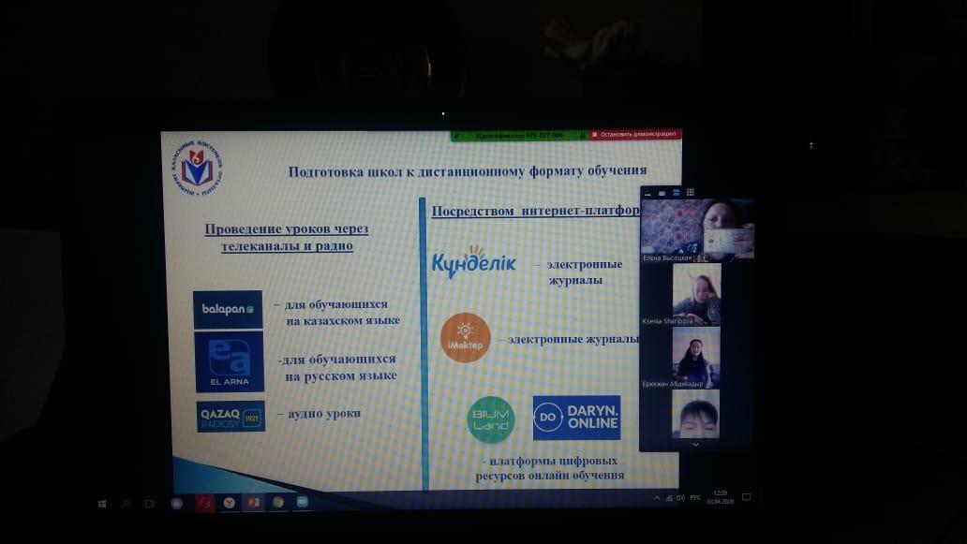Switch to Zoom on the taskbar

click(302, 502)
